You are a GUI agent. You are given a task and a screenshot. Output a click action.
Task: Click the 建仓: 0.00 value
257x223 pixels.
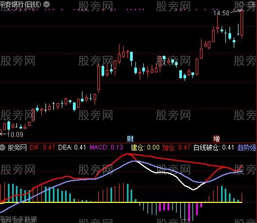145,147
